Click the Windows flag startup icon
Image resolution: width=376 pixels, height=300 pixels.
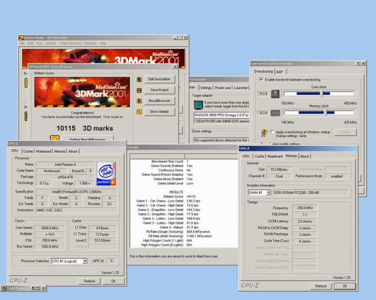[x=264, y=132]
